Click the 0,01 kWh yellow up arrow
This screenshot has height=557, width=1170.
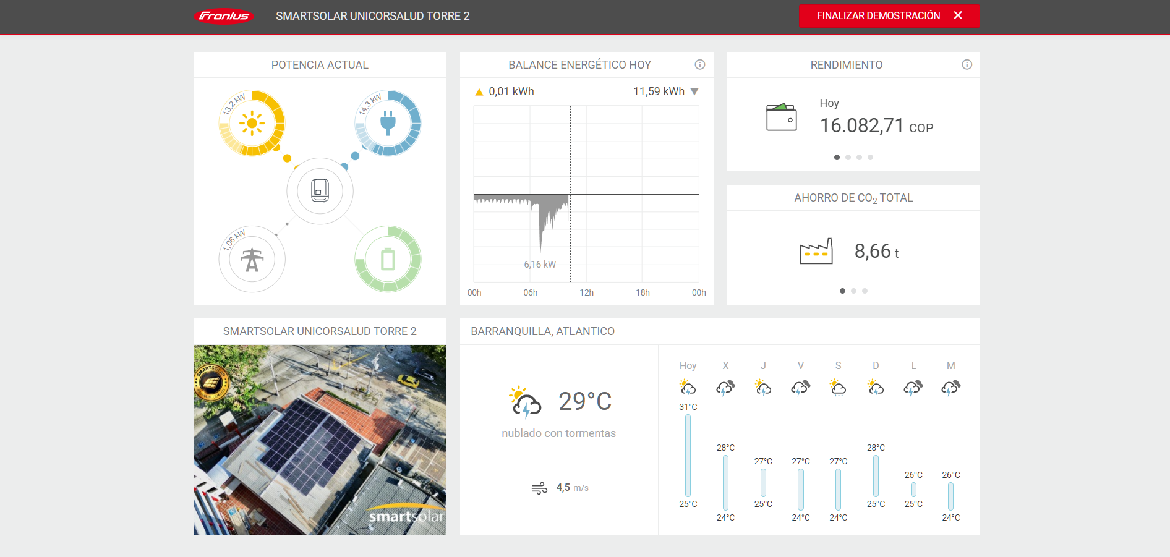(x=479, y=92)
